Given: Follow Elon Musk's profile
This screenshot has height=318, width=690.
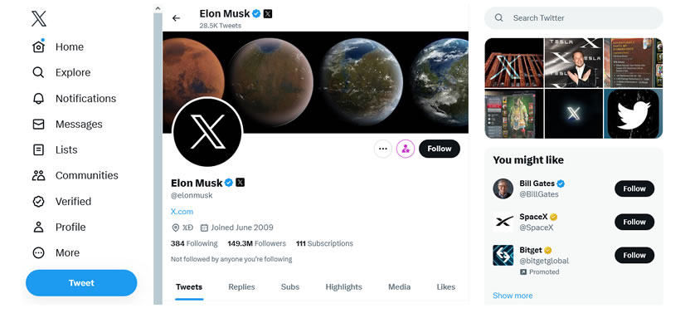Looking at the screenshot, I should (440, 149).
